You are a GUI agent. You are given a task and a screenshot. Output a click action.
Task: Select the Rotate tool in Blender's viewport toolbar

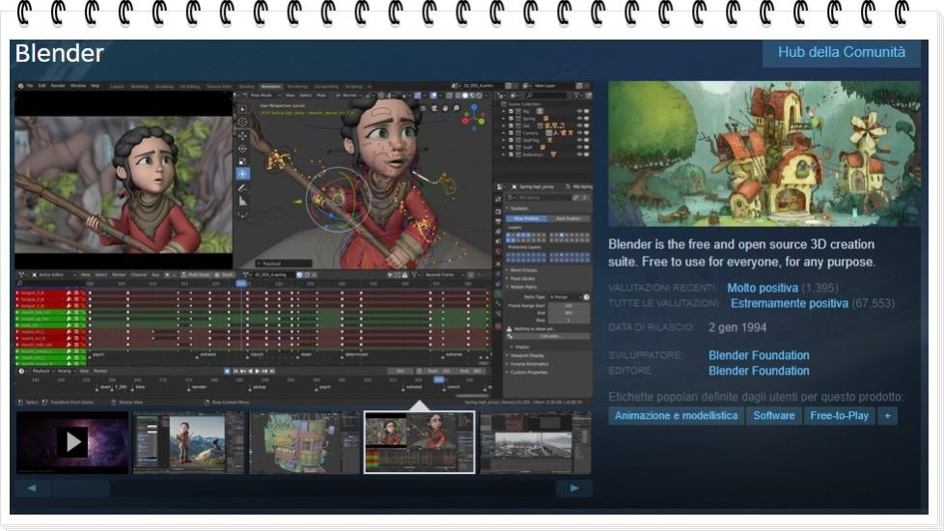coord(243,151)
